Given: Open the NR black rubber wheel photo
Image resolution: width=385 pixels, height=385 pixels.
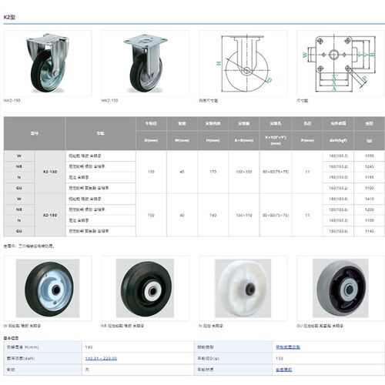Looking at the screenshot, I should coord(146,288).
